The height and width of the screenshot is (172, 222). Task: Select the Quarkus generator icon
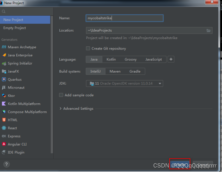coord(4,79)
